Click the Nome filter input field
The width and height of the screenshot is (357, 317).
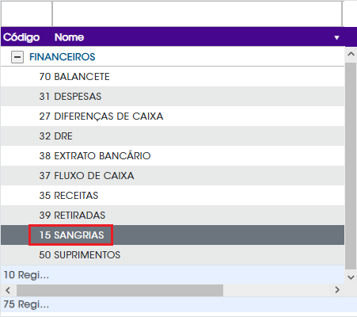point(197,13)
